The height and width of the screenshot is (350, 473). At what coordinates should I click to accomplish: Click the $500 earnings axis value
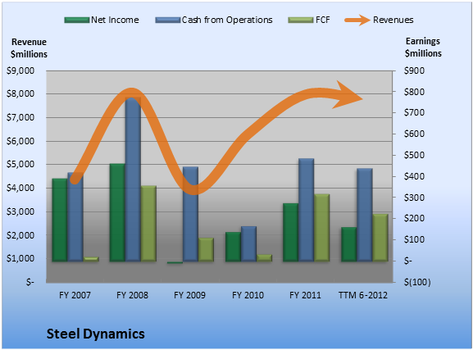(x=414, y=155)
